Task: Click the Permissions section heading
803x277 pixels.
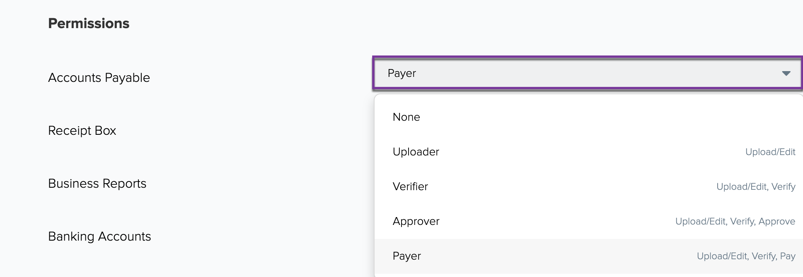Action: click(89, 24)
